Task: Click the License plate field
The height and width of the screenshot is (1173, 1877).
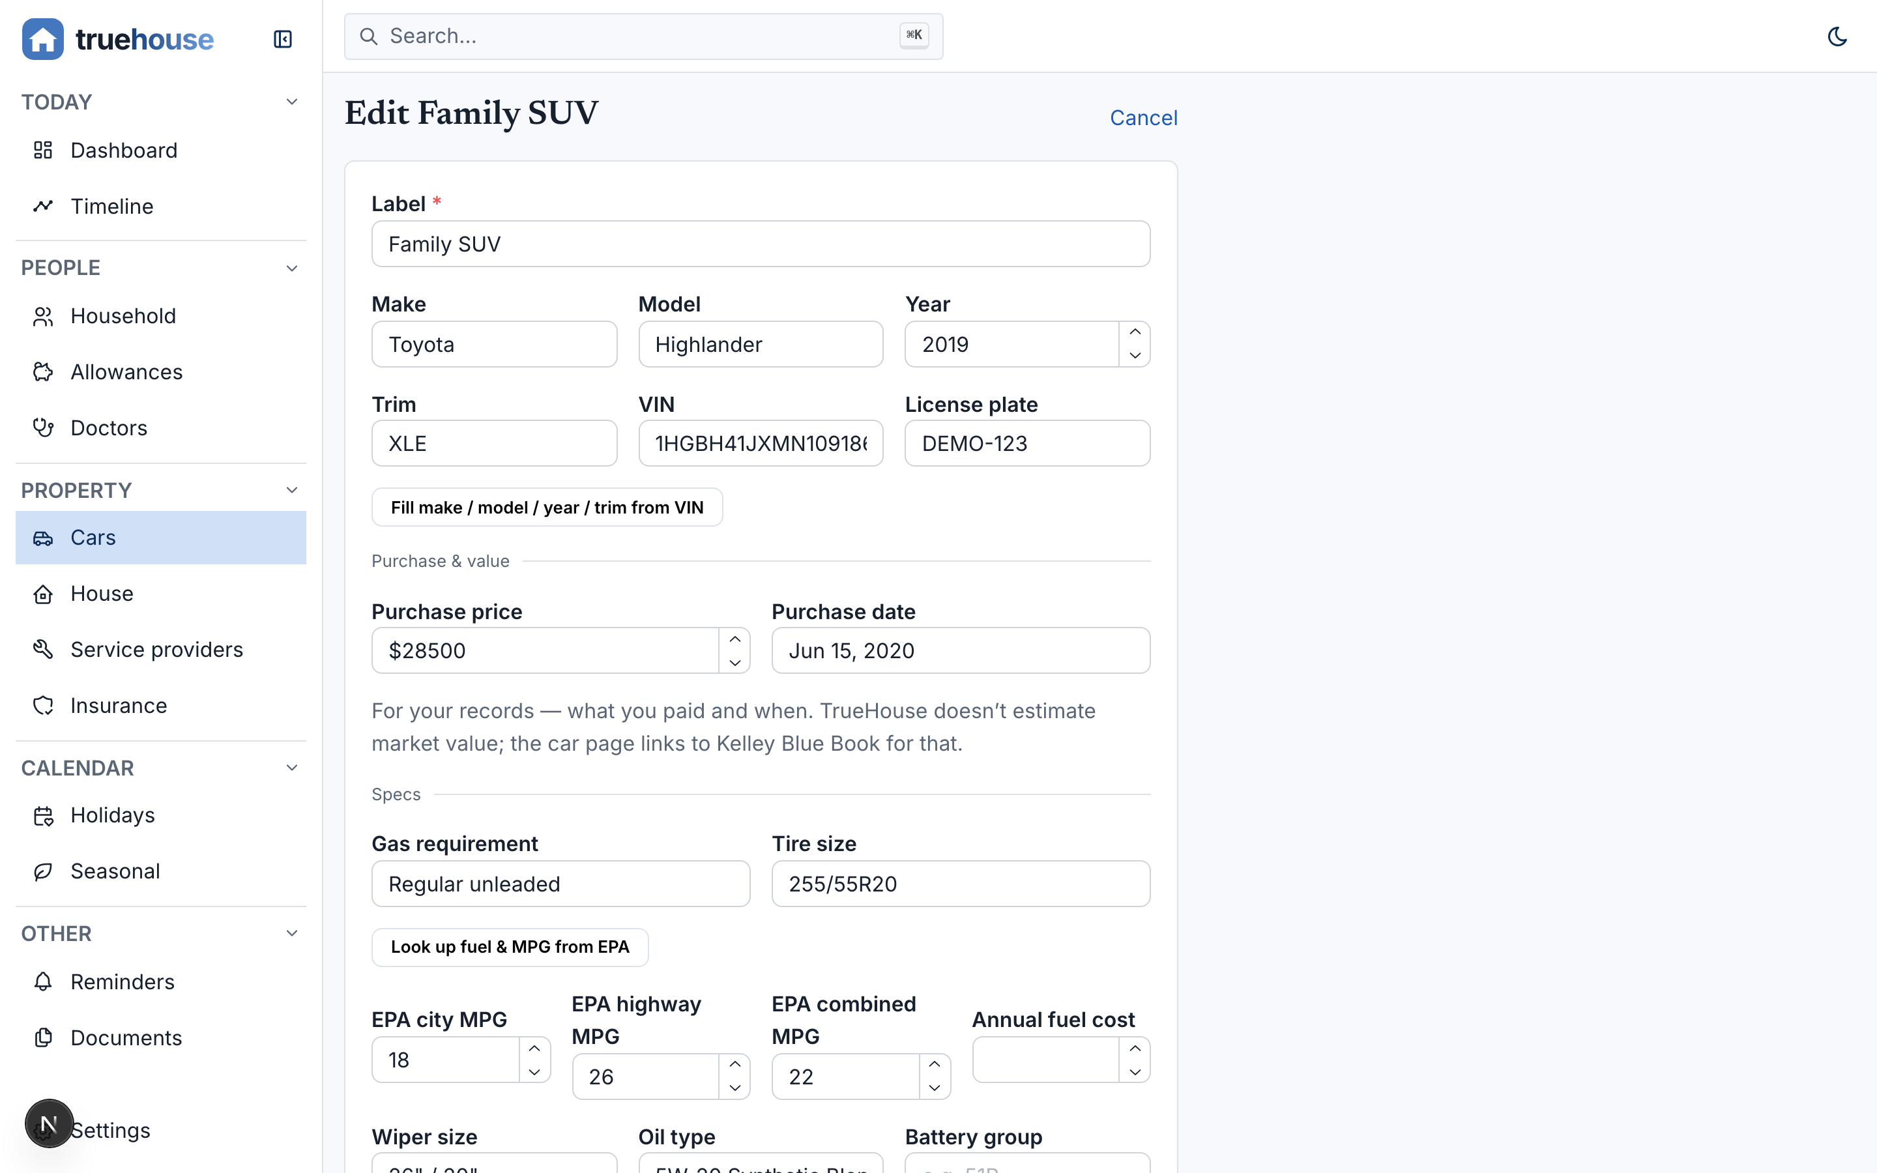Action: point(1027,444)
